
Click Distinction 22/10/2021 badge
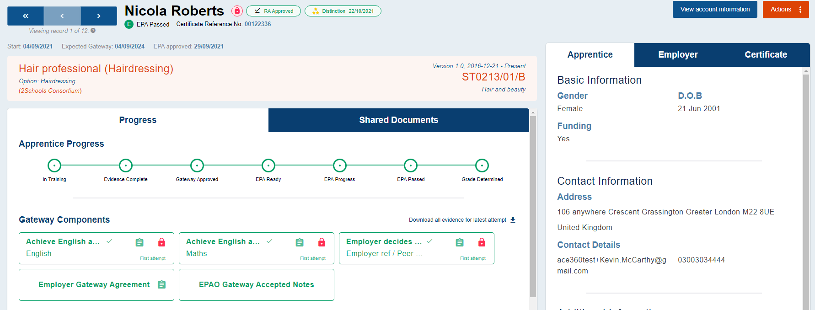point(343,11)
